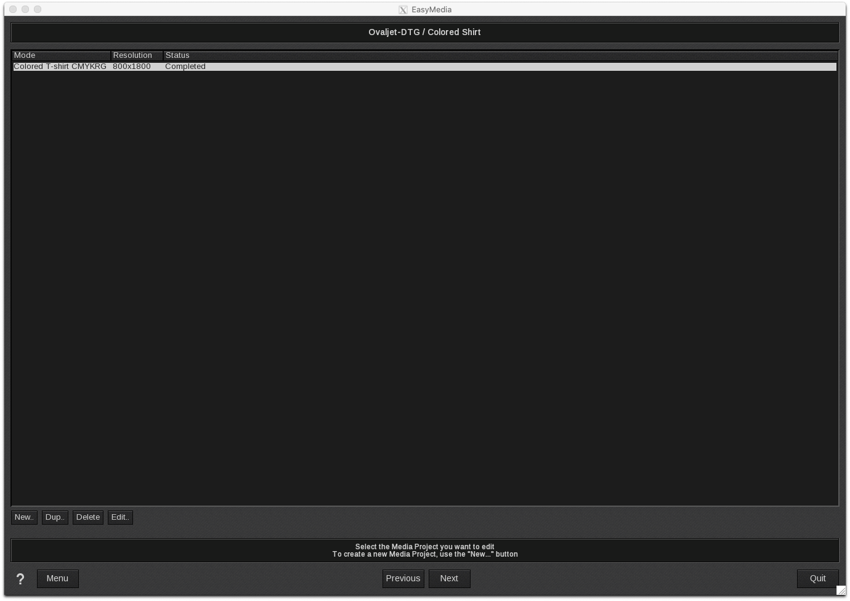Proceed with the Next button

[x=449, y=579]
